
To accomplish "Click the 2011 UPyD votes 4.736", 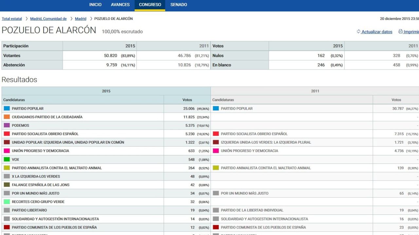I will [x=399, y=151].
